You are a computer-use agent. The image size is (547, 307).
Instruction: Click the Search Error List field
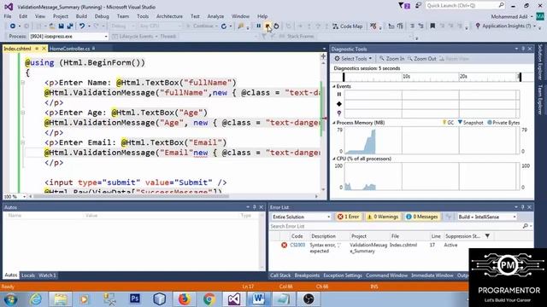tap(395, 226)
